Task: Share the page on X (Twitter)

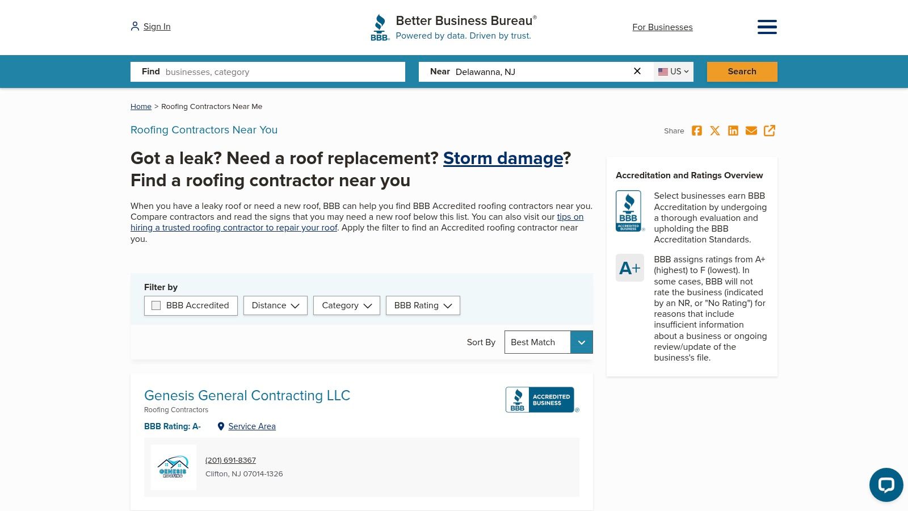Action: click(x=715, y=131)
